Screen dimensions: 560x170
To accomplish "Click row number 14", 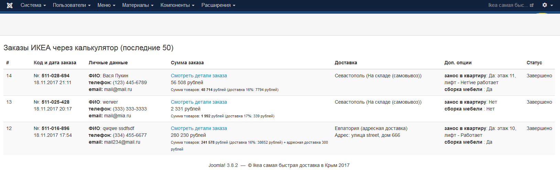I will pyautogui.click(x=9, y=76).
